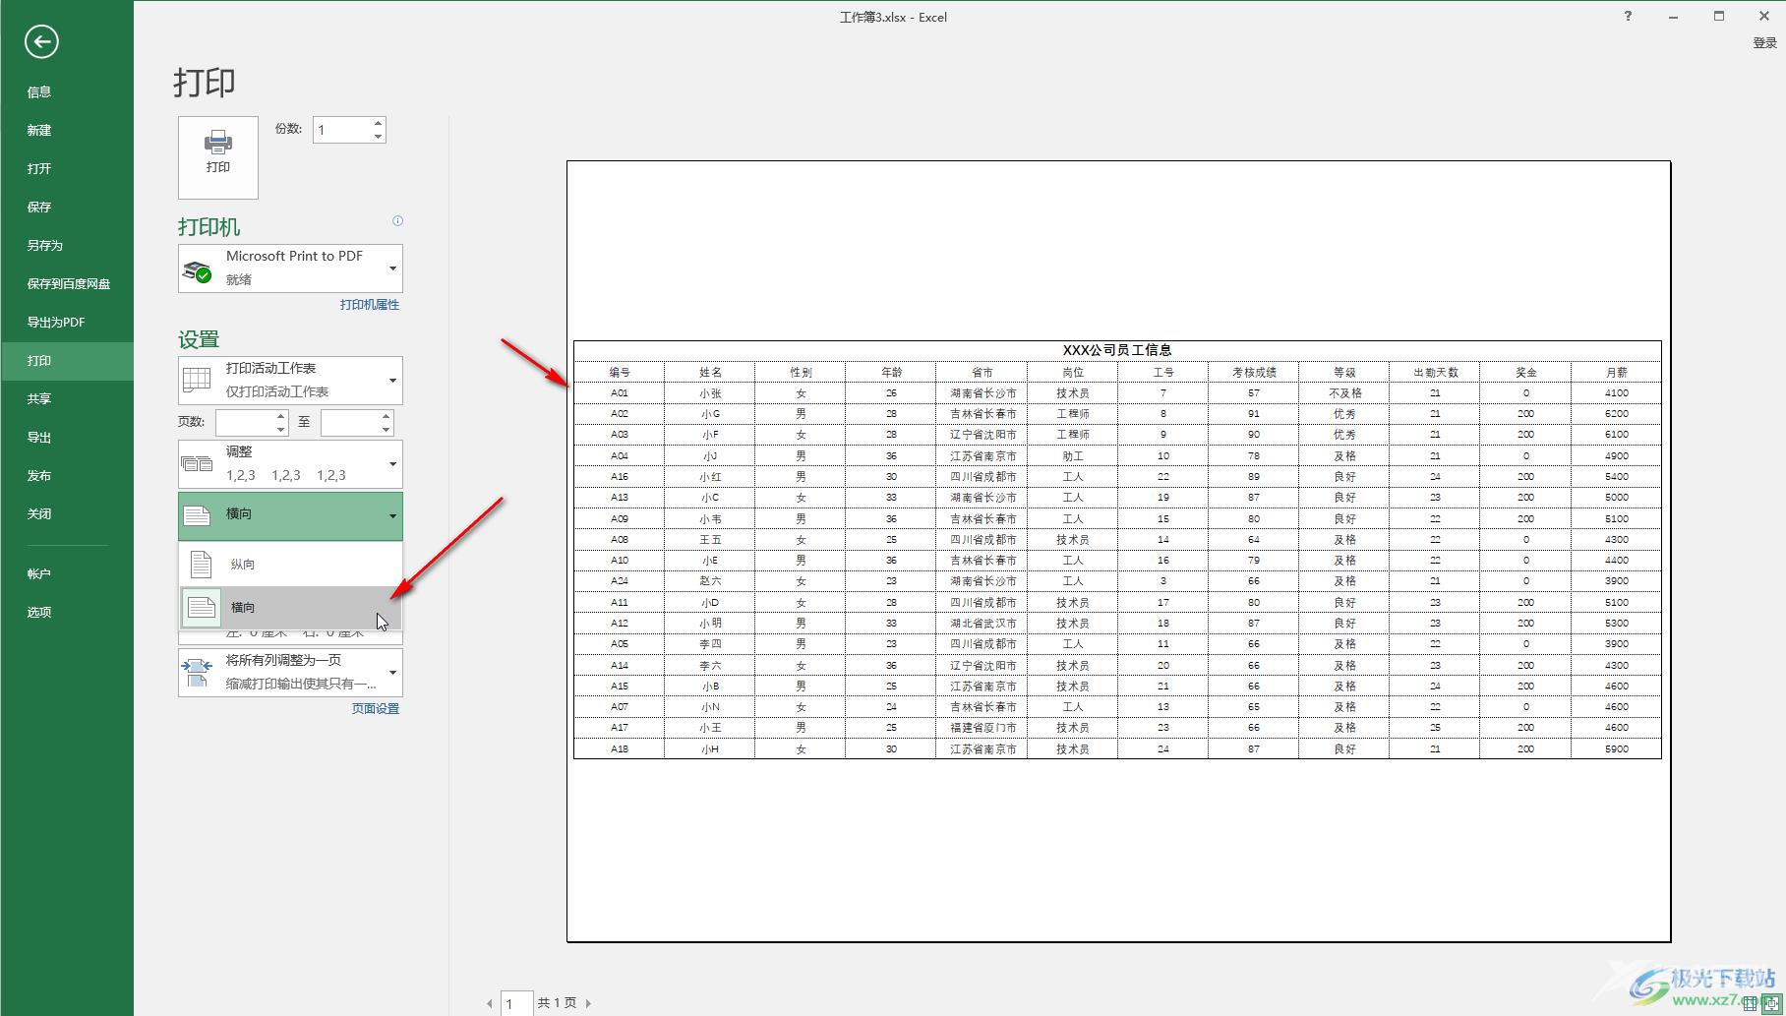Click 登录 sign in link
The image size is (1786, 1016).
pyautogui.click(x=1764, y=43)
